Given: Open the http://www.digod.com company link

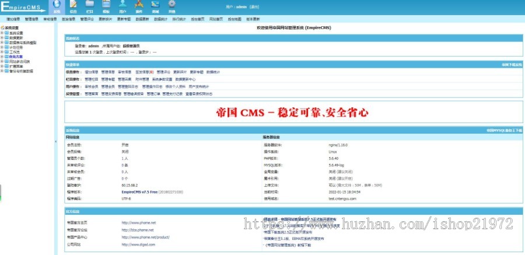Looking at the screenshot, I should [x=138, y=244].
